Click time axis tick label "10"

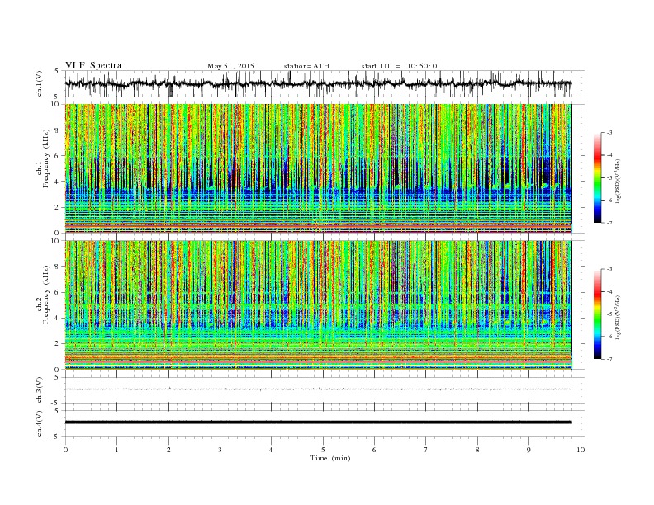tap(581, 450)
